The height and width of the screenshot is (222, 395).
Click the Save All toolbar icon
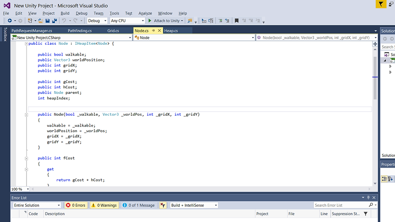pos(54,21)
